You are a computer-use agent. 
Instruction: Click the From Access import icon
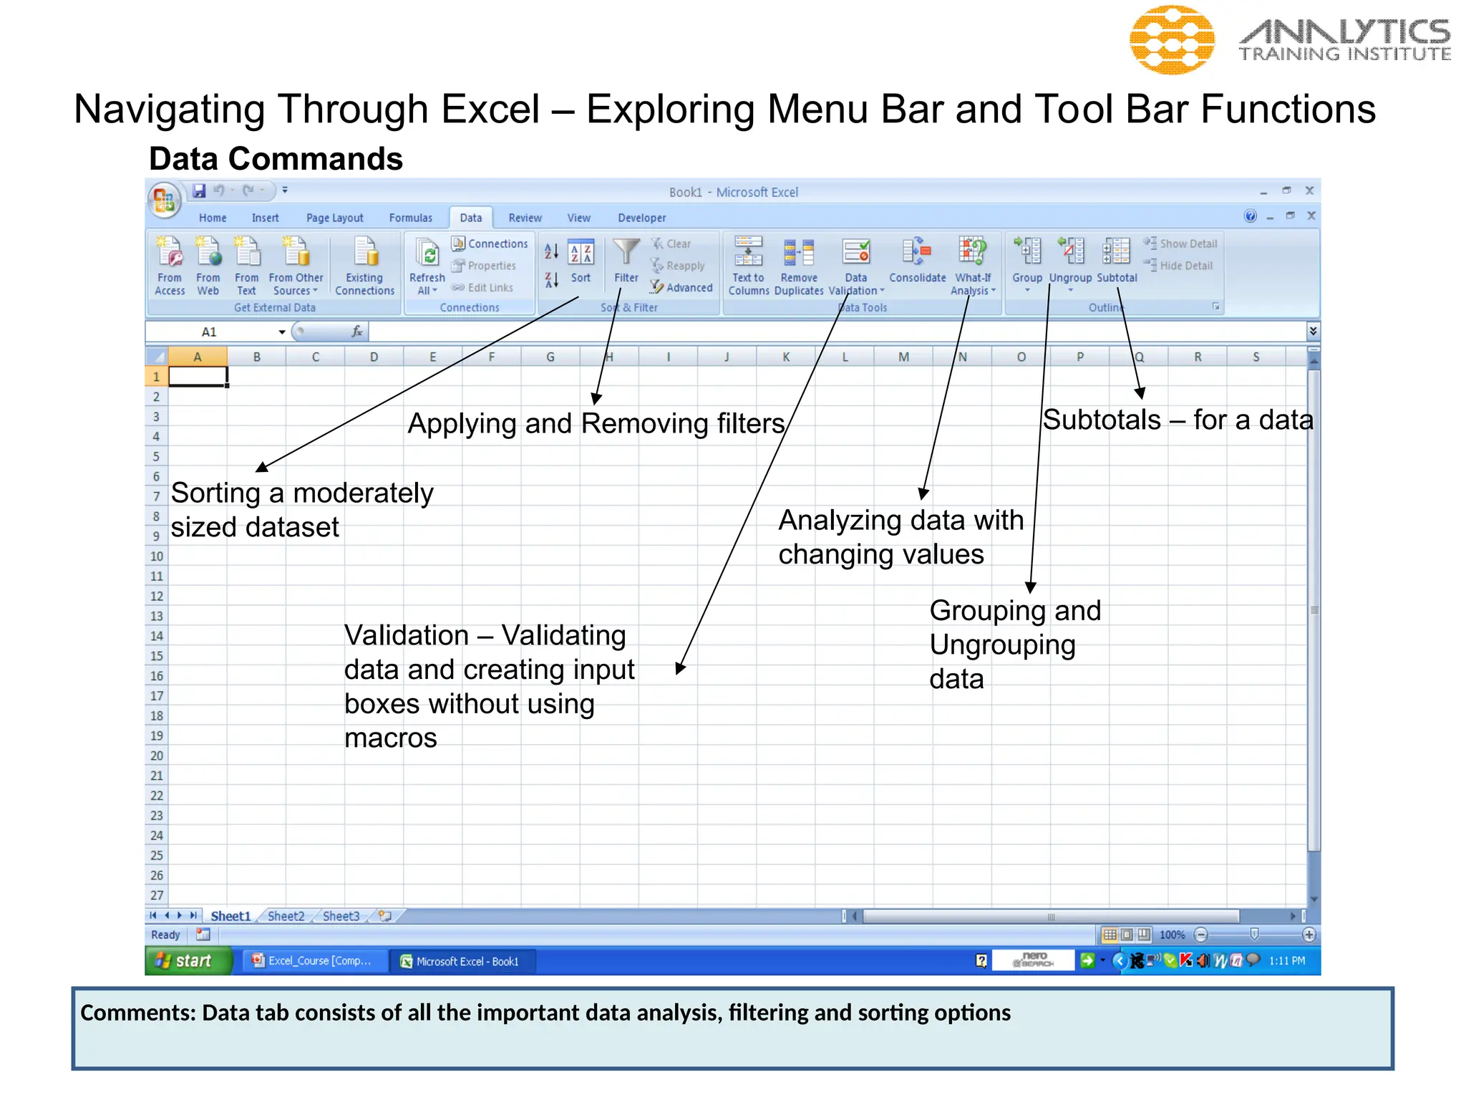pos(170,265)
